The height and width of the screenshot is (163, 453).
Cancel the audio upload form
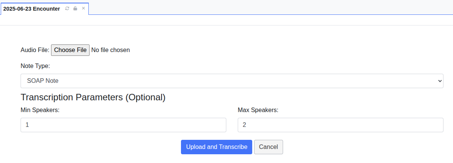click(x=268, y=147)
